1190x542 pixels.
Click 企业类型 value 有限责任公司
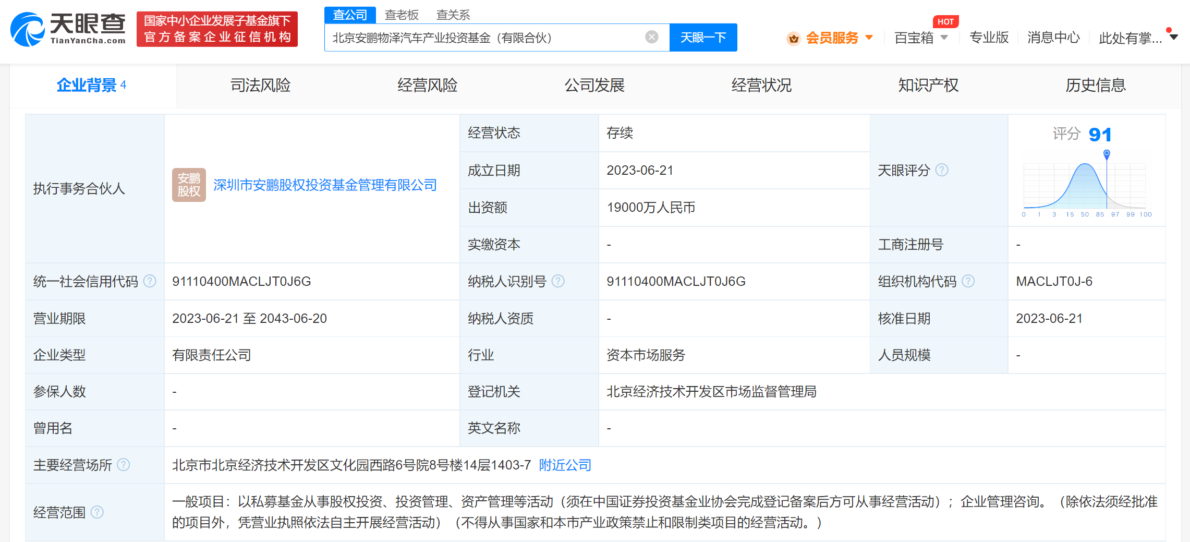[211, 355]
